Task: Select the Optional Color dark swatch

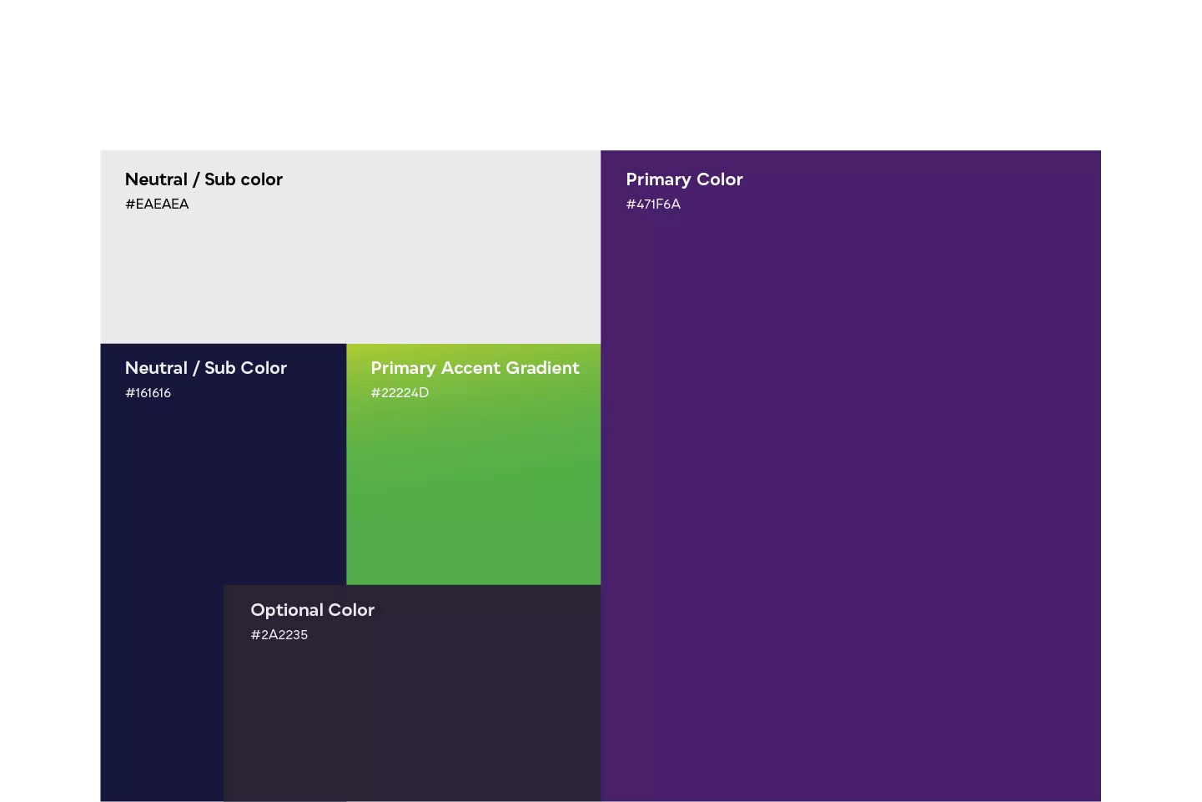Action: pyautogui.click(x=412, y=718)
